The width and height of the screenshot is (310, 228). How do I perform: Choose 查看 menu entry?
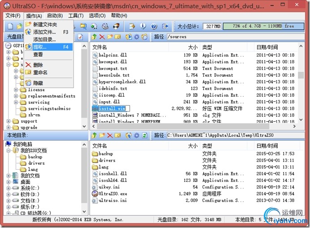pyautogui.click(x=49, y=55)
